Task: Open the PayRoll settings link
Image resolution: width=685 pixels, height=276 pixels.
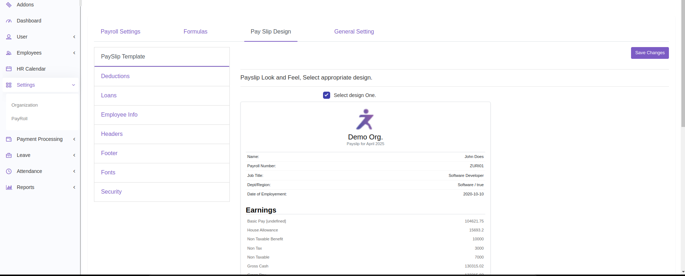Action: [19, 119]
